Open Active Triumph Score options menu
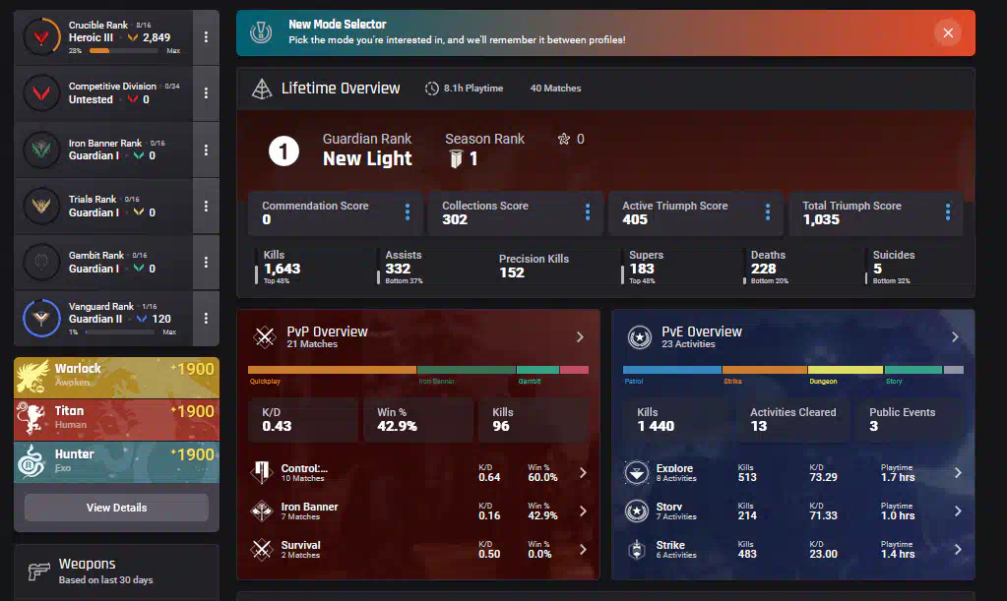 click(x=768, y=212)
